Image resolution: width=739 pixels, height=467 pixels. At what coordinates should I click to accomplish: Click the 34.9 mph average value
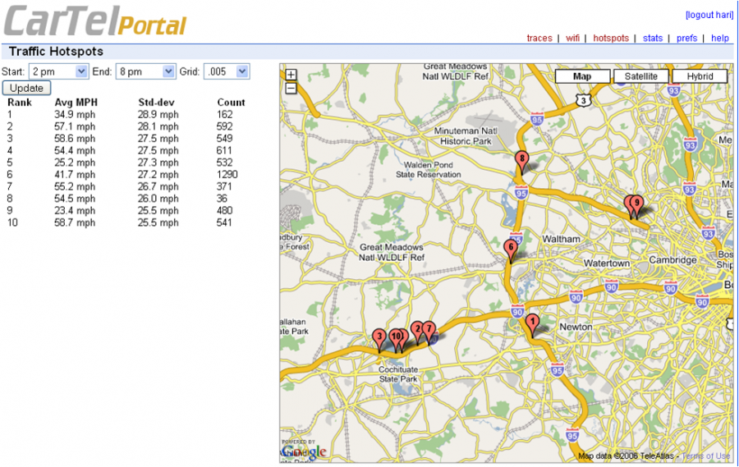(x=75, y=115)
